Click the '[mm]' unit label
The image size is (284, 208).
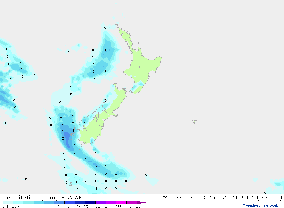49,198
